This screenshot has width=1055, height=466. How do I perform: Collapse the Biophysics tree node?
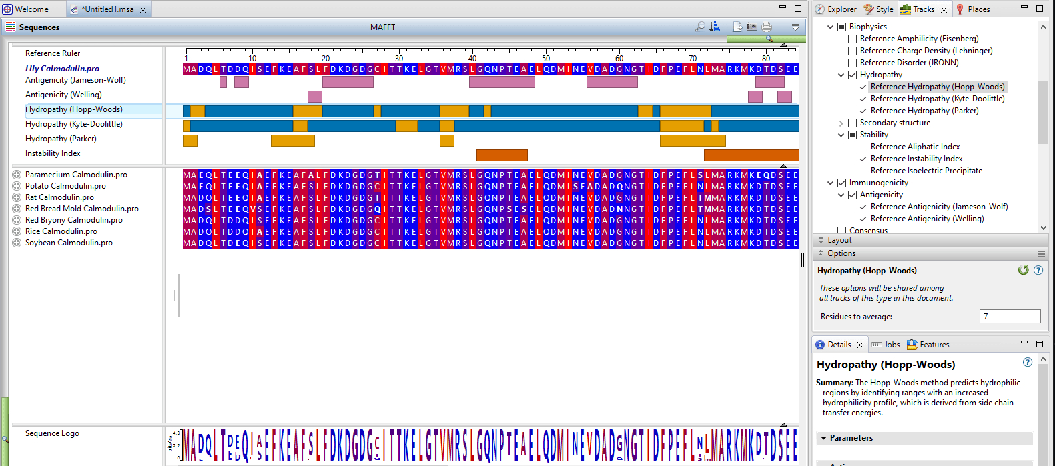[830, 27]
